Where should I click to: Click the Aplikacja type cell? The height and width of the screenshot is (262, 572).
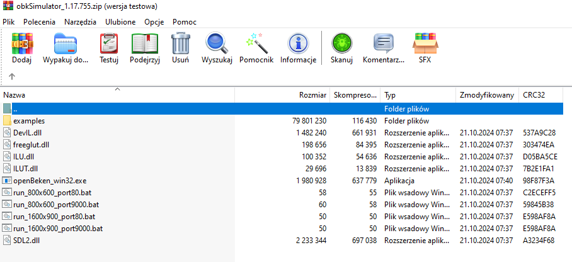399,181
